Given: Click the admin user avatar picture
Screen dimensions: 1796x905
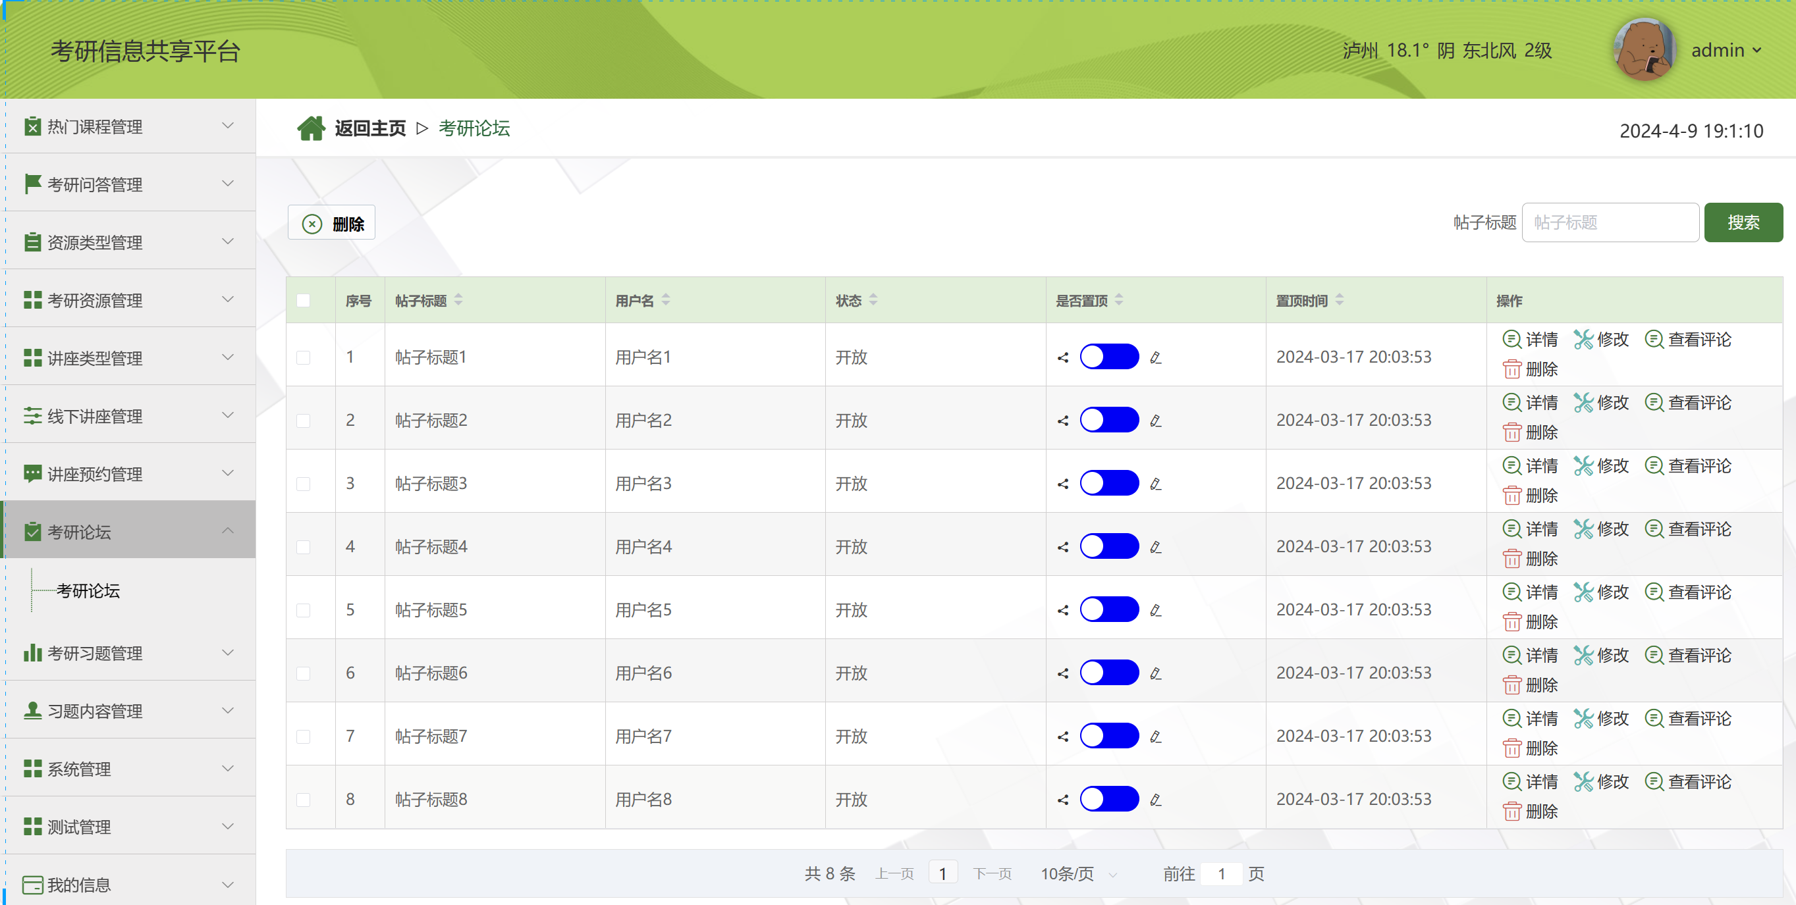Looking at the screenshot, I should point(1644,49).
